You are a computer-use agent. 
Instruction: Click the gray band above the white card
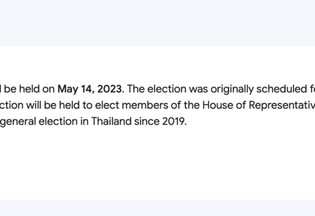click(x=157, y=23)
